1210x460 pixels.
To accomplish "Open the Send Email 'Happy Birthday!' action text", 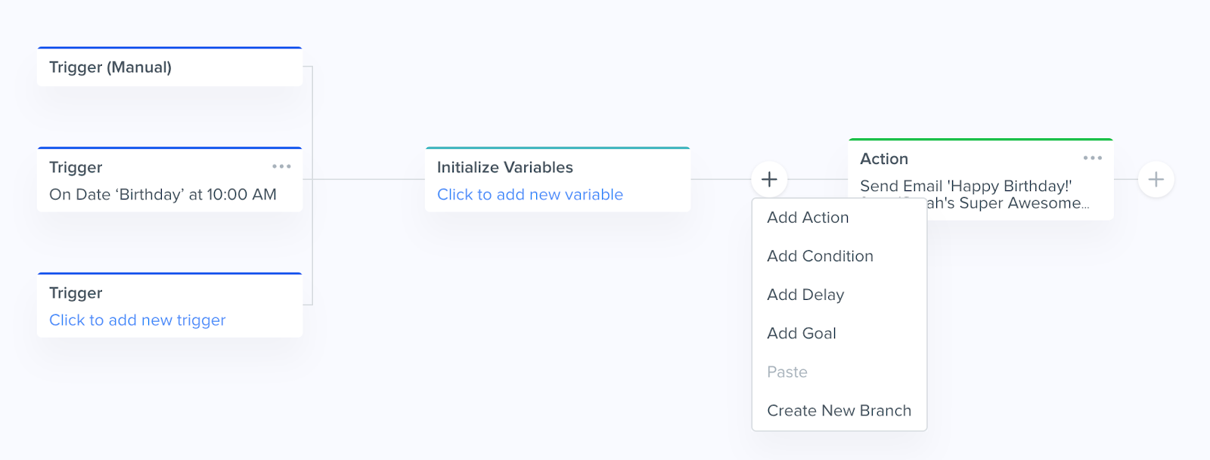I will 966,186.
